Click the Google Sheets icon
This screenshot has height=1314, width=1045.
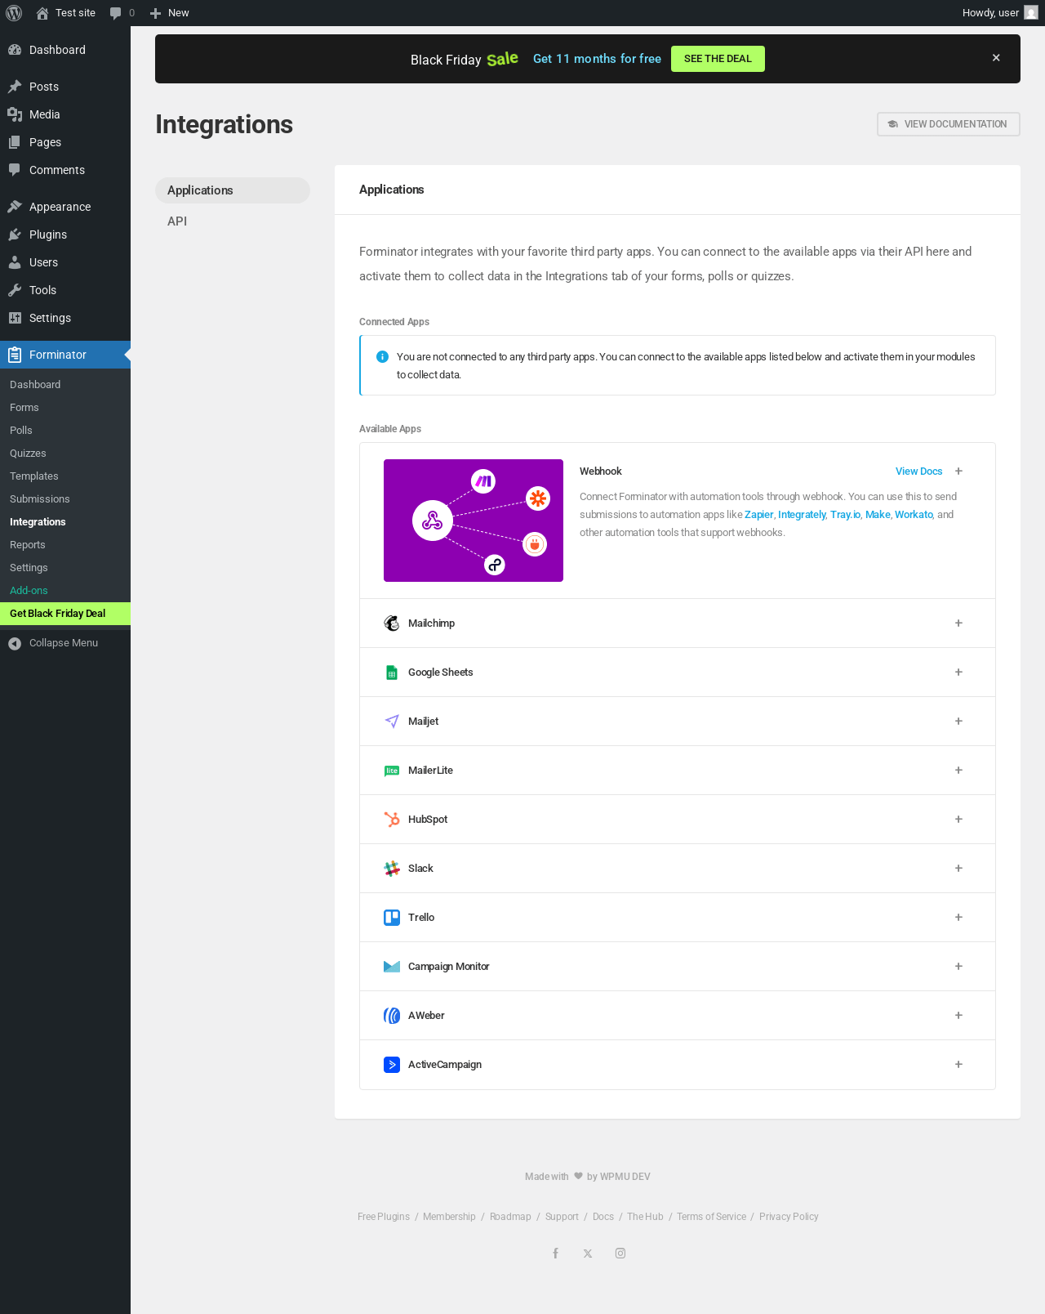click(392, 673)
